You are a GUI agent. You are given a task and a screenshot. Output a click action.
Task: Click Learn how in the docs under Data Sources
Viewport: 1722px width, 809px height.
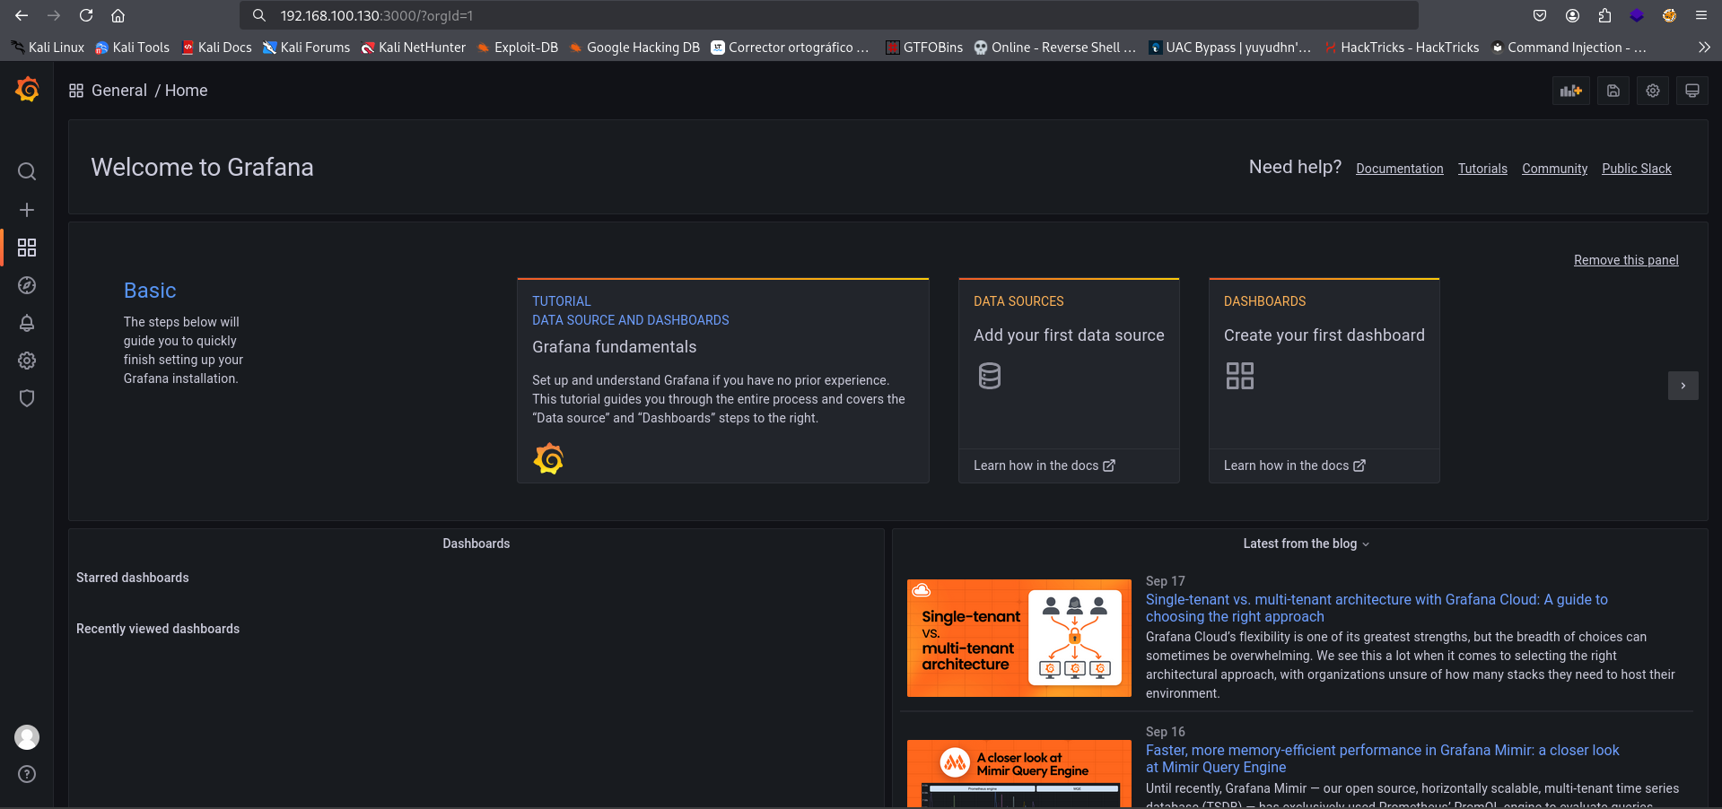(1044, 465)
